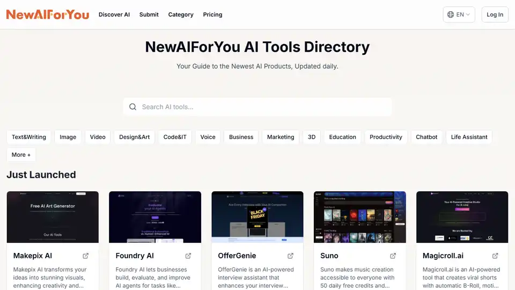
Task: Click the Magicroll.ai description text
Action: click(x=461, y=278)
